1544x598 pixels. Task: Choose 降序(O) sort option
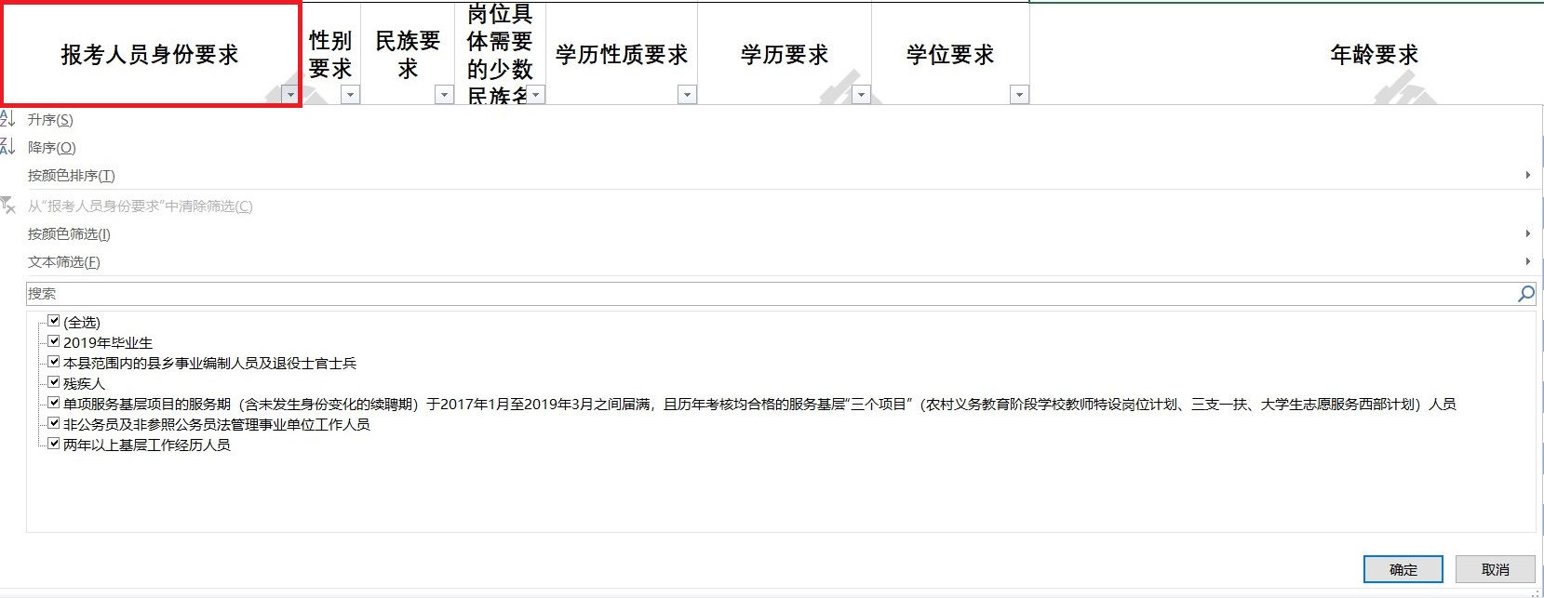[52, 148]
